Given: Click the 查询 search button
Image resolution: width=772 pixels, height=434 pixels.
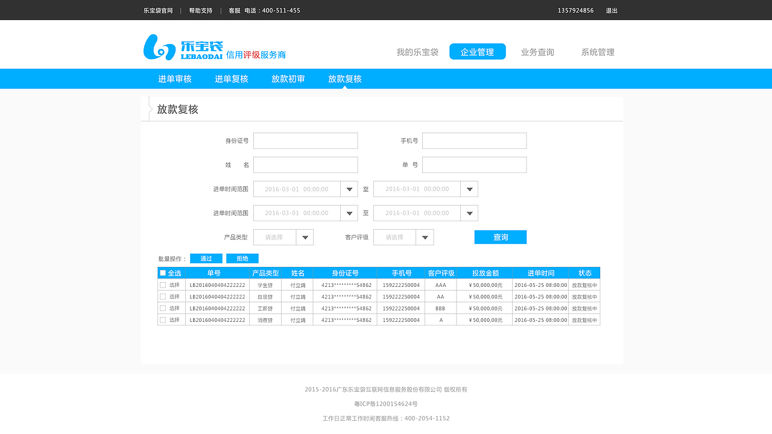Looking at the screenshot, I should click(501, 237).
